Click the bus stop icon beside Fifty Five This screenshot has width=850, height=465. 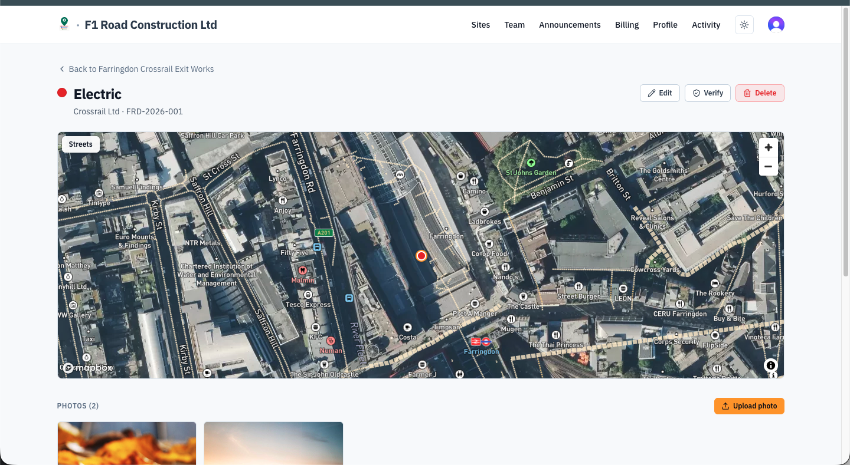click(318, 247)
